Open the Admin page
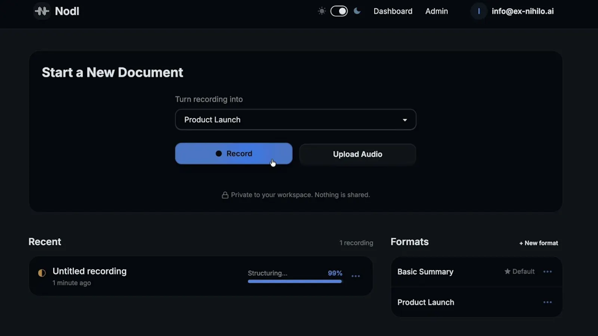 point(437,11)
